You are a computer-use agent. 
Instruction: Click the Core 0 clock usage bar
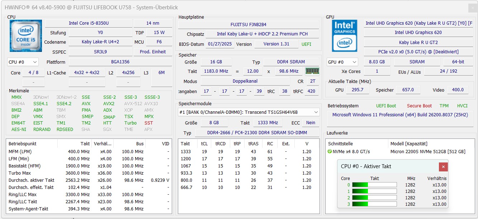374,185
